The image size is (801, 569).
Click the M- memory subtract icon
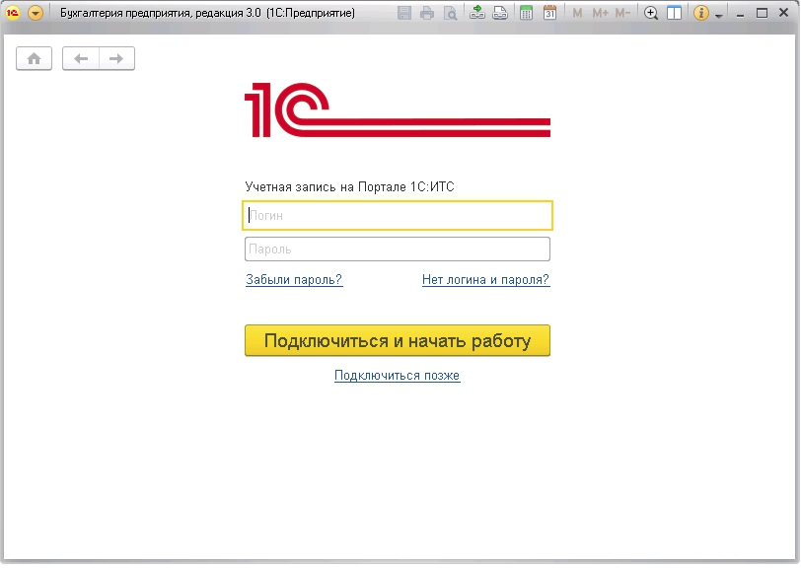coord(620,12)
